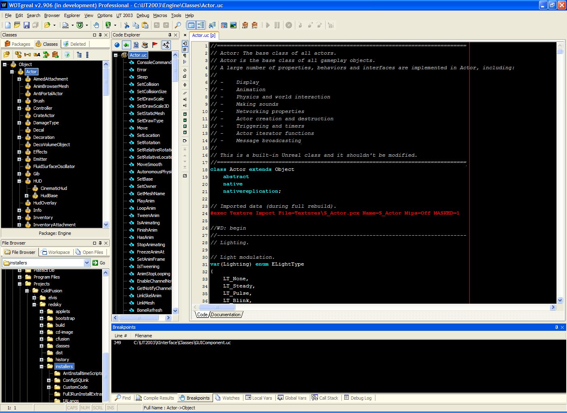This screenshot has height=413, width=567.
Task: Select SetCollision in Code Explorer
Action: (x=148, y=84)
